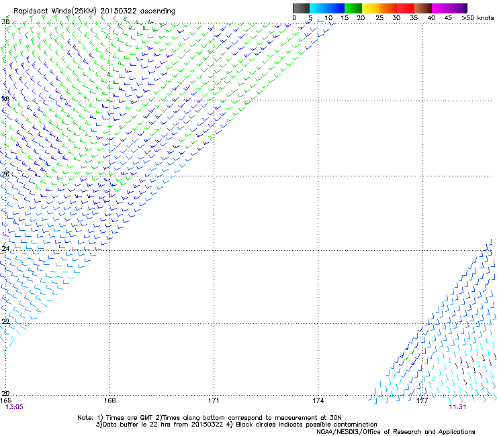This screenshot has width=497, height=436.
Task: Click the longitude label '177'
Action: click(x=422, y=400)
